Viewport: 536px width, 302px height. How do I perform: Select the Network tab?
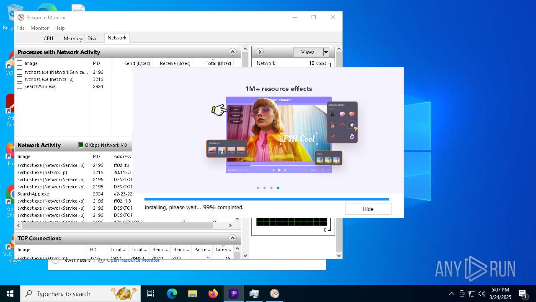117,38
